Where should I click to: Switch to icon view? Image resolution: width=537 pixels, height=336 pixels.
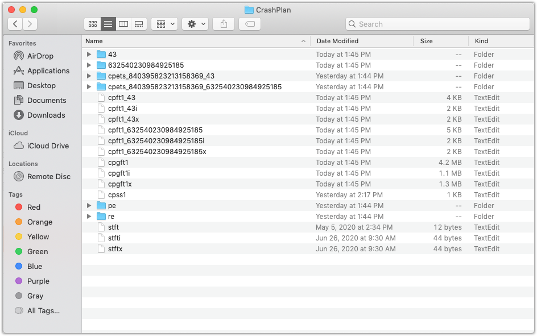[x=92, y=24]
